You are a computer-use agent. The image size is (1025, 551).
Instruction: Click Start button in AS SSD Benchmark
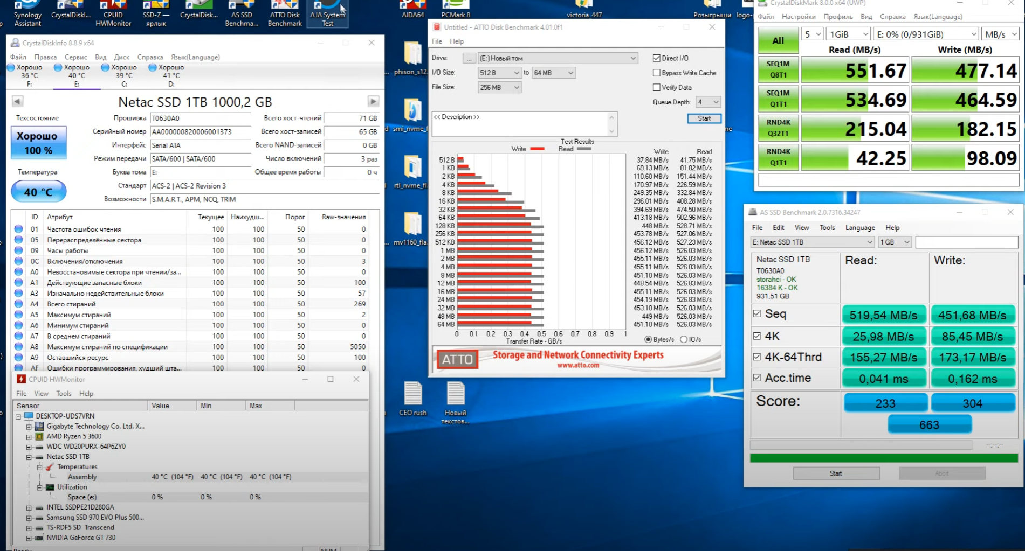[836, 473]
